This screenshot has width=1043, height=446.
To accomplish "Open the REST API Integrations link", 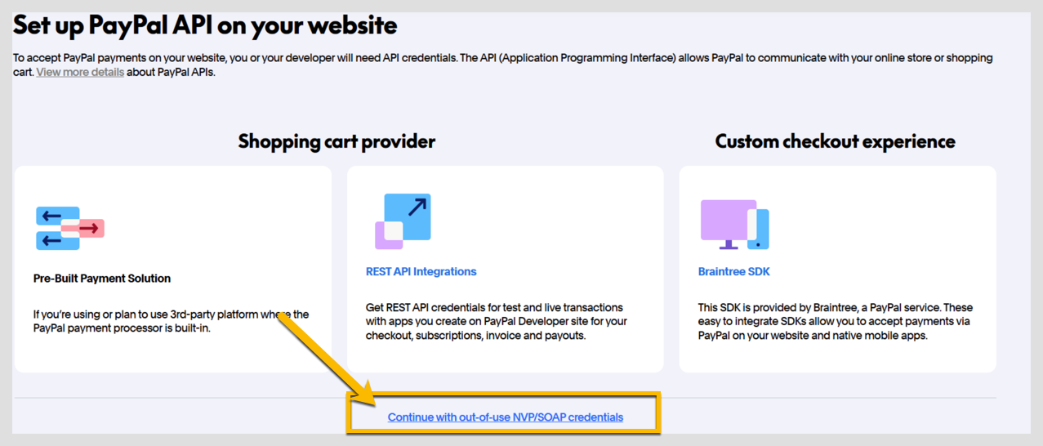I will click(421, 271).
